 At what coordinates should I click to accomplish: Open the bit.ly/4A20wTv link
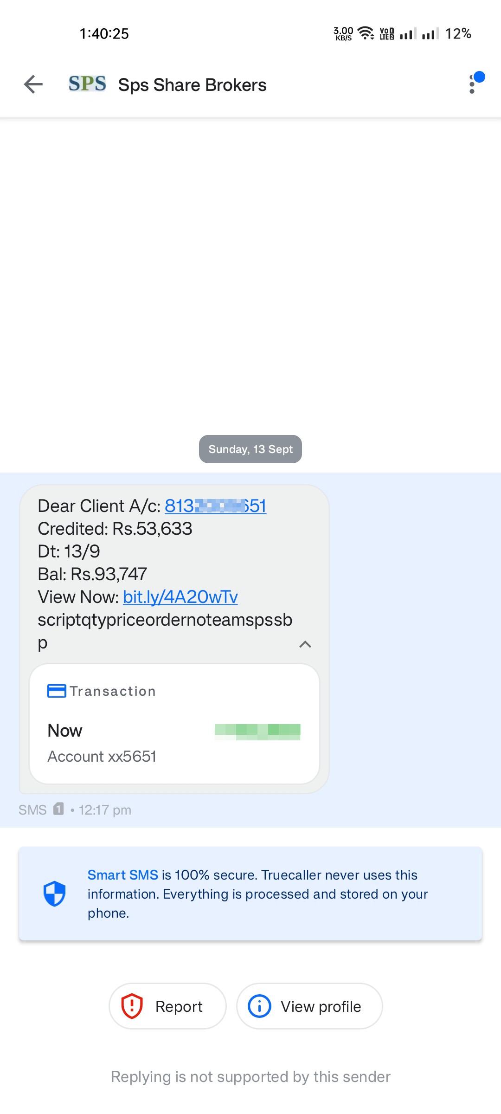[x=180, y=597]
